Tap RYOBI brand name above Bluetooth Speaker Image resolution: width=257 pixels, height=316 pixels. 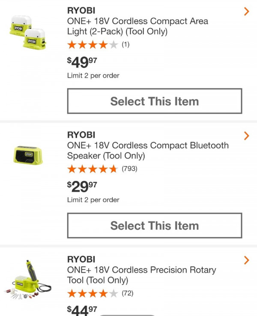click(81, 135)
